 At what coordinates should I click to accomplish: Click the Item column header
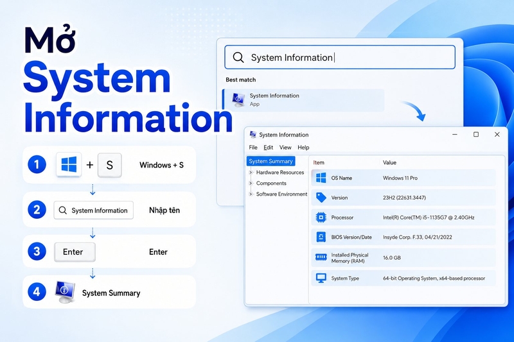click(319, 162)
